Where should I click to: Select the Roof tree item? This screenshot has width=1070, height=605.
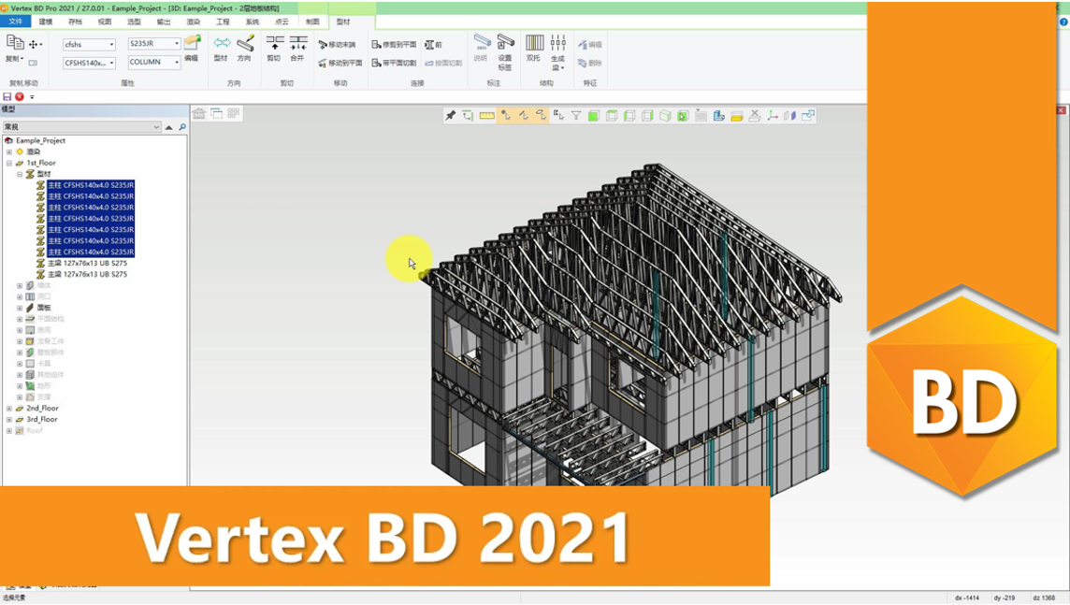pos(34,431)
